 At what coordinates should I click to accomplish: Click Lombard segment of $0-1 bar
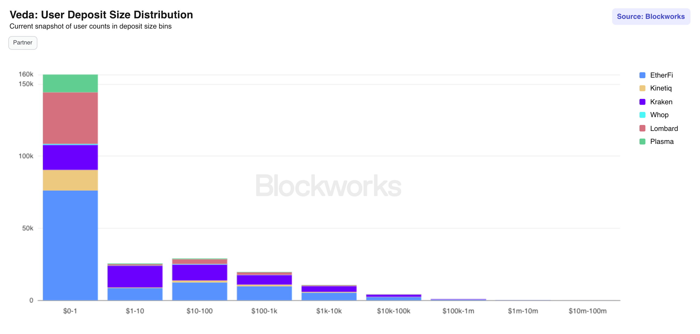[x=70, y=118]
